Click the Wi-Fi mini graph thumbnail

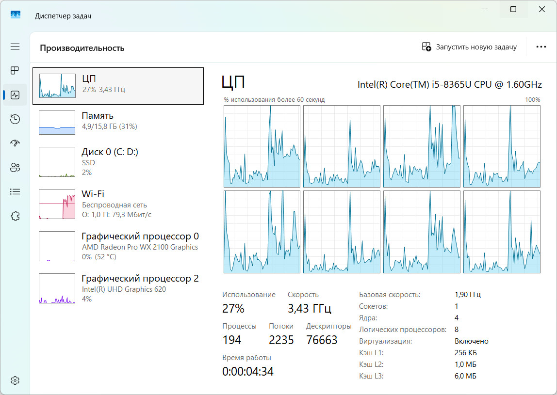57,204
